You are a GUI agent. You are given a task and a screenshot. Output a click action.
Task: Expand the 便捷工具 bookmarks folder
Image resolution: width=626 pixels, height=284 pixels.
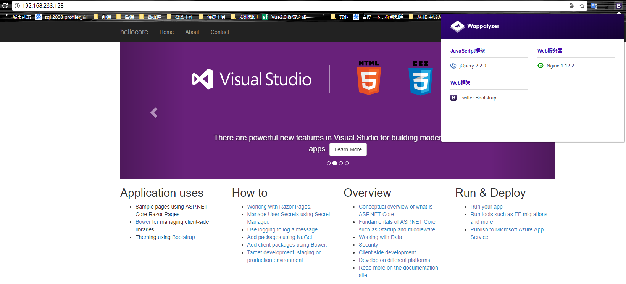[x=212, y=17]
